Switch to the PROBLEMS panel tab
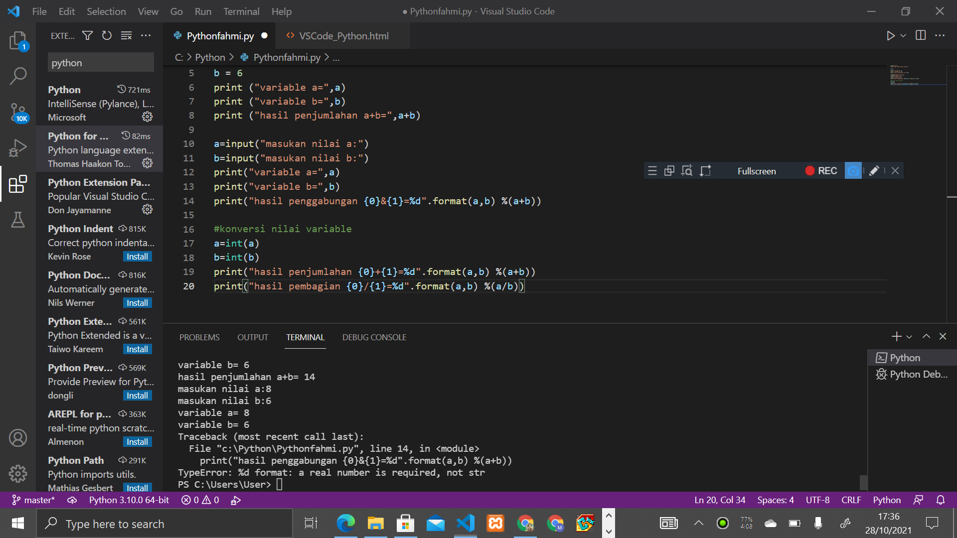 click(199, 337)
